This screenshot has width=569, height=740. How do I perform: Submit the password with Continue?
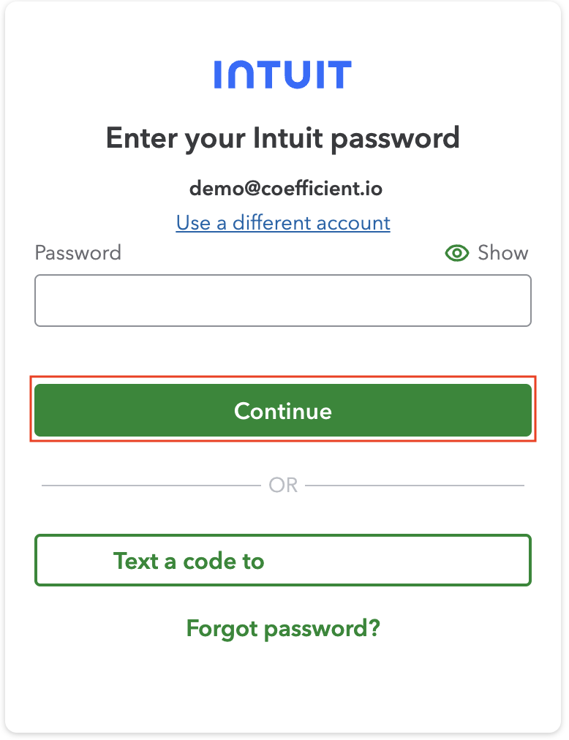(283, 411)
